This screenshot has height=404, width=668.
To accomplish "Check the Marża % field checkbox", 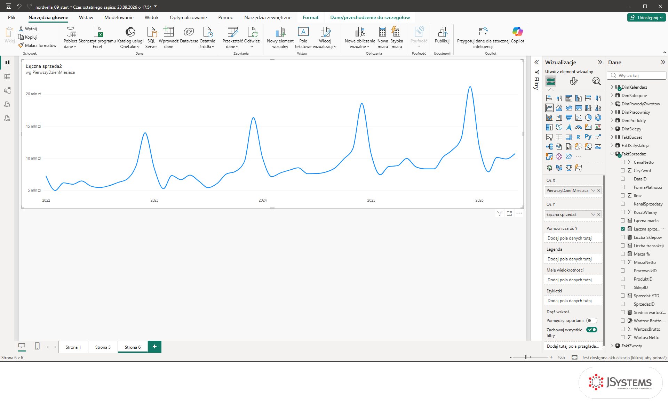I will pos(623,254).
